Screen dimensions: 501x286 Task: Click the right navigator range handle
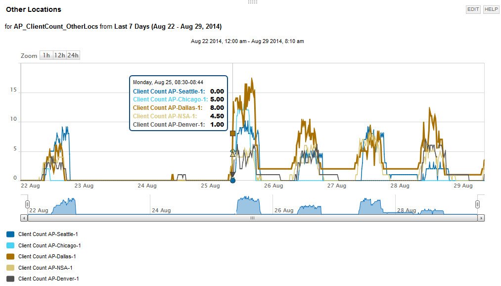pyautogui.click(x=477, y=204)
